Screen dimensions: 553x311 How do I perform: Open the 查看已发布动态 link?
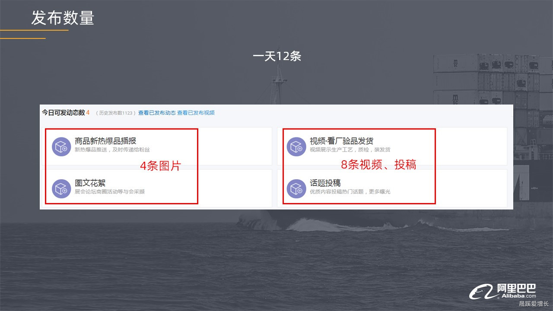(157, 113)
